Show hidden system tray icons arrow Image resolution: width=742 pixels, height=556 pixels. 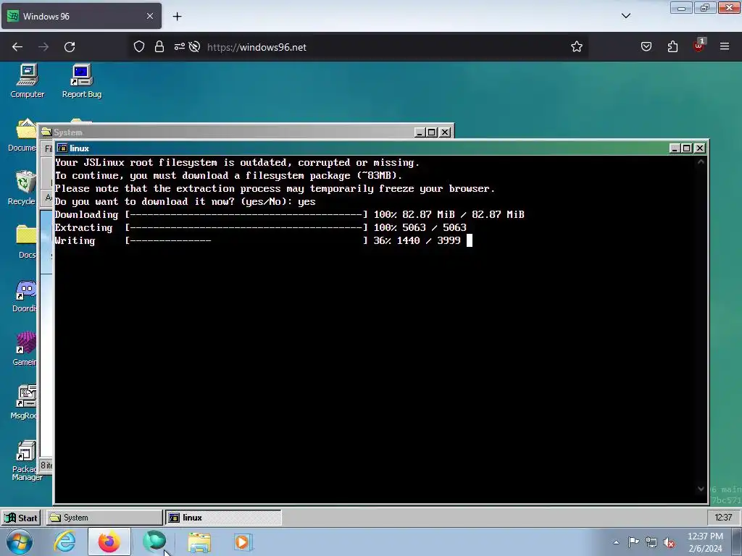(616, 542)
